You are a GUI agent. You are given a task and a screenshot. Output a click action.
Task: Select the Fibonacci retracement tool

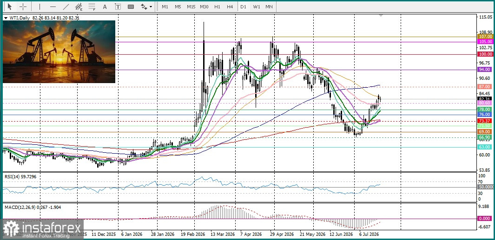pos(92,6)
